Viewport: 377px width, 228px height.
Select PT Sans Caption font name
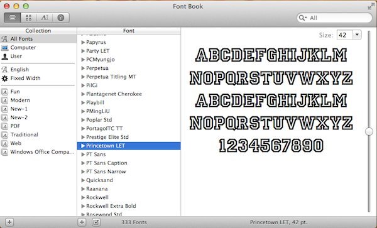(107, 163)
